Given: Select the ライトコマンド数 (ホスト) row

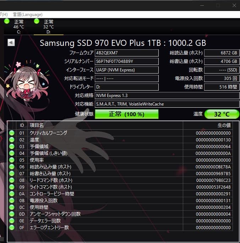Looking at the screenshot, I should pyautogui.click(x=120, y=187).
